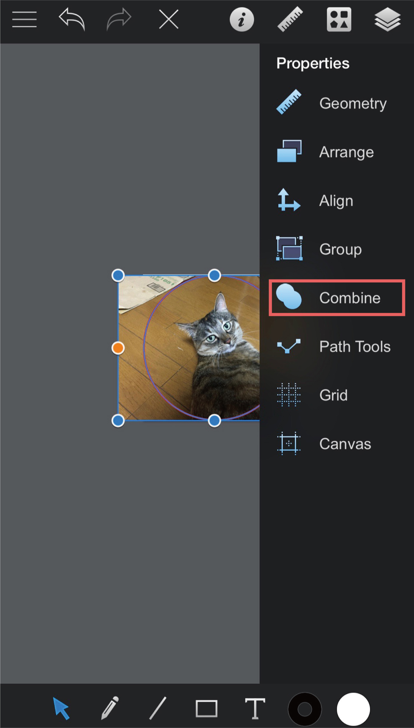Open the hamburger main menu

[x=24, y=19]
